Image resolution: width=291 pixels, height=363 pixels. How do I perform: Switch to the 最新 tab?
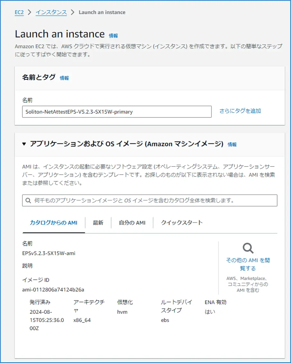pyautogui.click(x=98, y=223)
